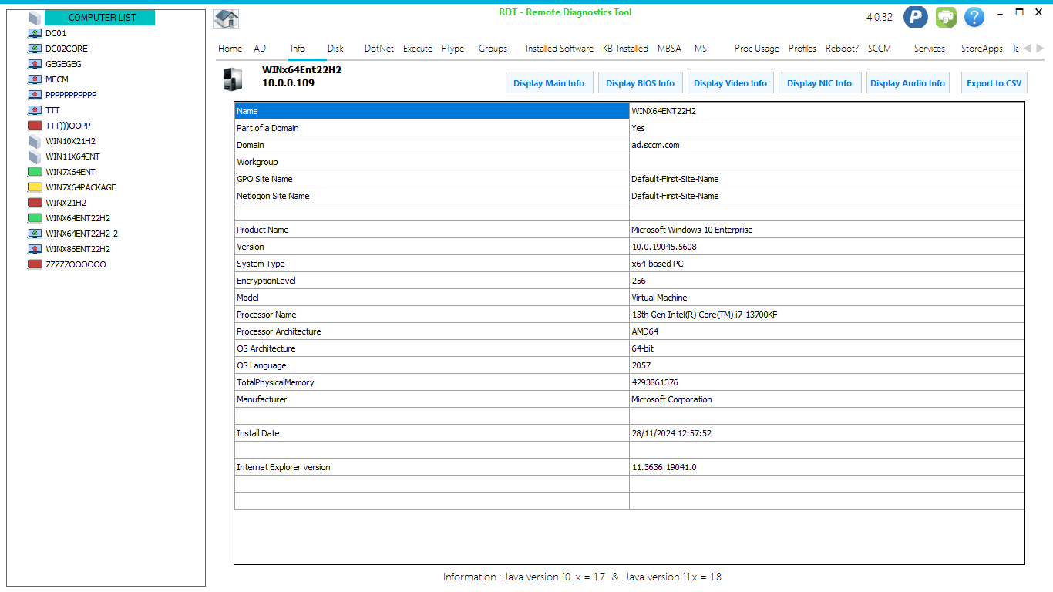Viewport: 1053px width, 592px height.
Task: Switch to the FType tab
Action: [453, 49]
